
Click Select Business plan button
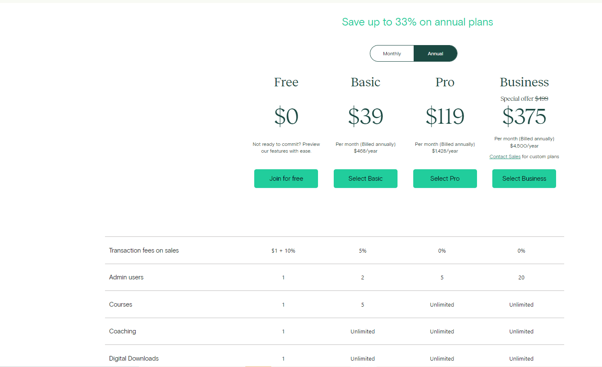[524, 179]
